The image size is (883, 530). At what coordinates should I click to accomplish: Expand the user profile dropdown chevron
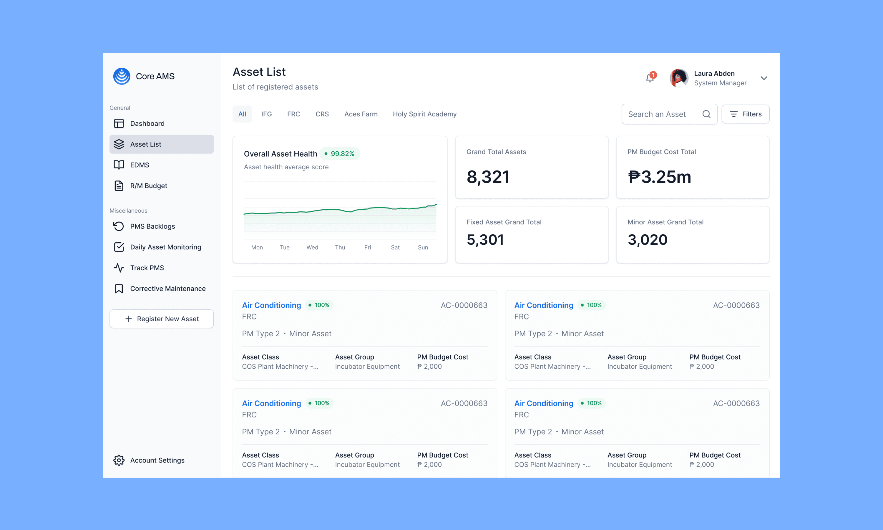(x=764, y=78)
